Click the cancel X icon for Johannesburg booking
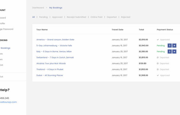The height and width of the screenshot is (115, 180). (174, 45)
